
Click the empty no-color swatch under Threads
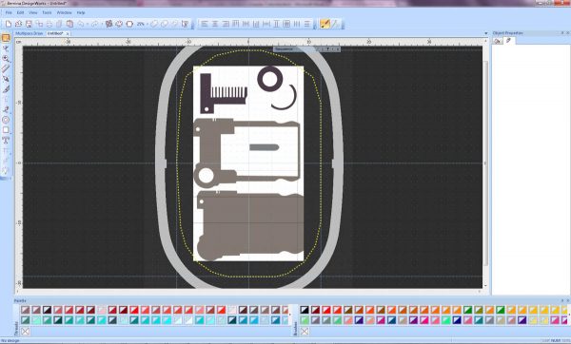pyautogui.click(x=25, y=332)
